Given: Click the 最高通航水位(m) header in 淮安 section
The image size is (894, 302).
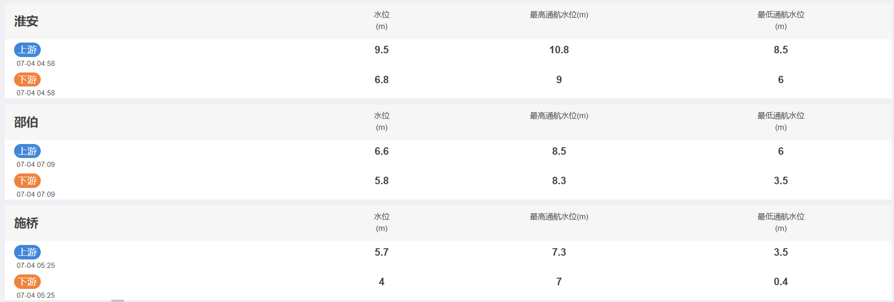Looking at the screenshot, I should pyautogui.click(x=559, y=15).
